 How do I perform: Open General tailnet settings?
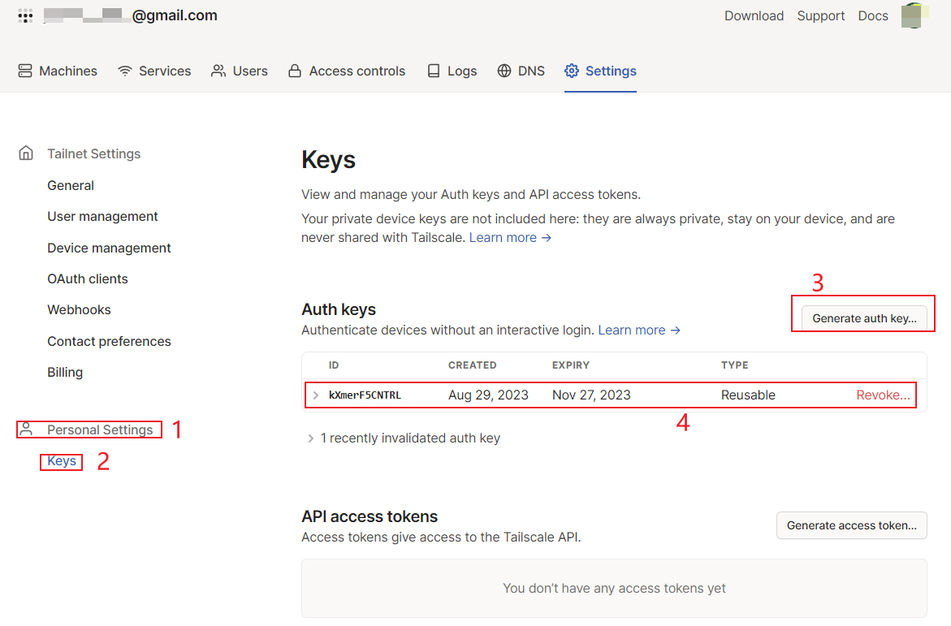pyautogui.click(x=71, y=185)
